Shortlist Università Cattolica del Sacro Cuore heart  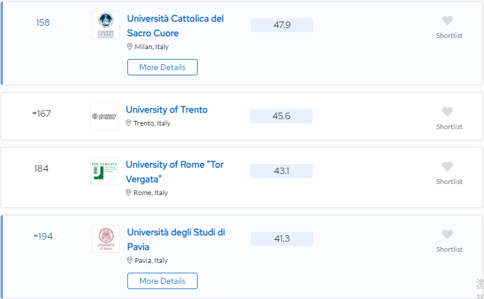(x=447, y=20)
